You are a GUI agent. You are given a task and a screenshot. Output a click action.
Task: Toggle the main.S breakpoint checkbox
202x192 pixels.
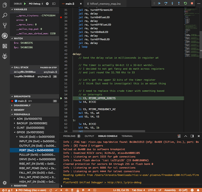click(16, 101)
